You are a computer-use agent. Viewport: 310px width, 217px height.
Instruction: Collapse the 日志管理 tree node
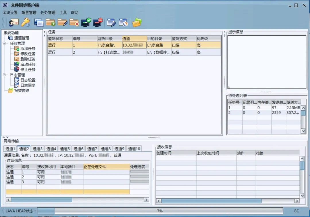(x=5, y=75)
